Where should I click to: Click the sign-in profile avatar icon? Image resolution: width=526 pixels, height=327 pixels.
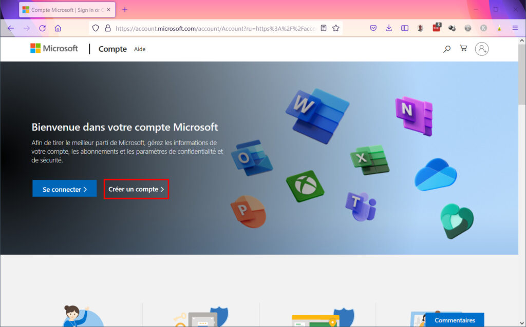click(x=482, y=49)
